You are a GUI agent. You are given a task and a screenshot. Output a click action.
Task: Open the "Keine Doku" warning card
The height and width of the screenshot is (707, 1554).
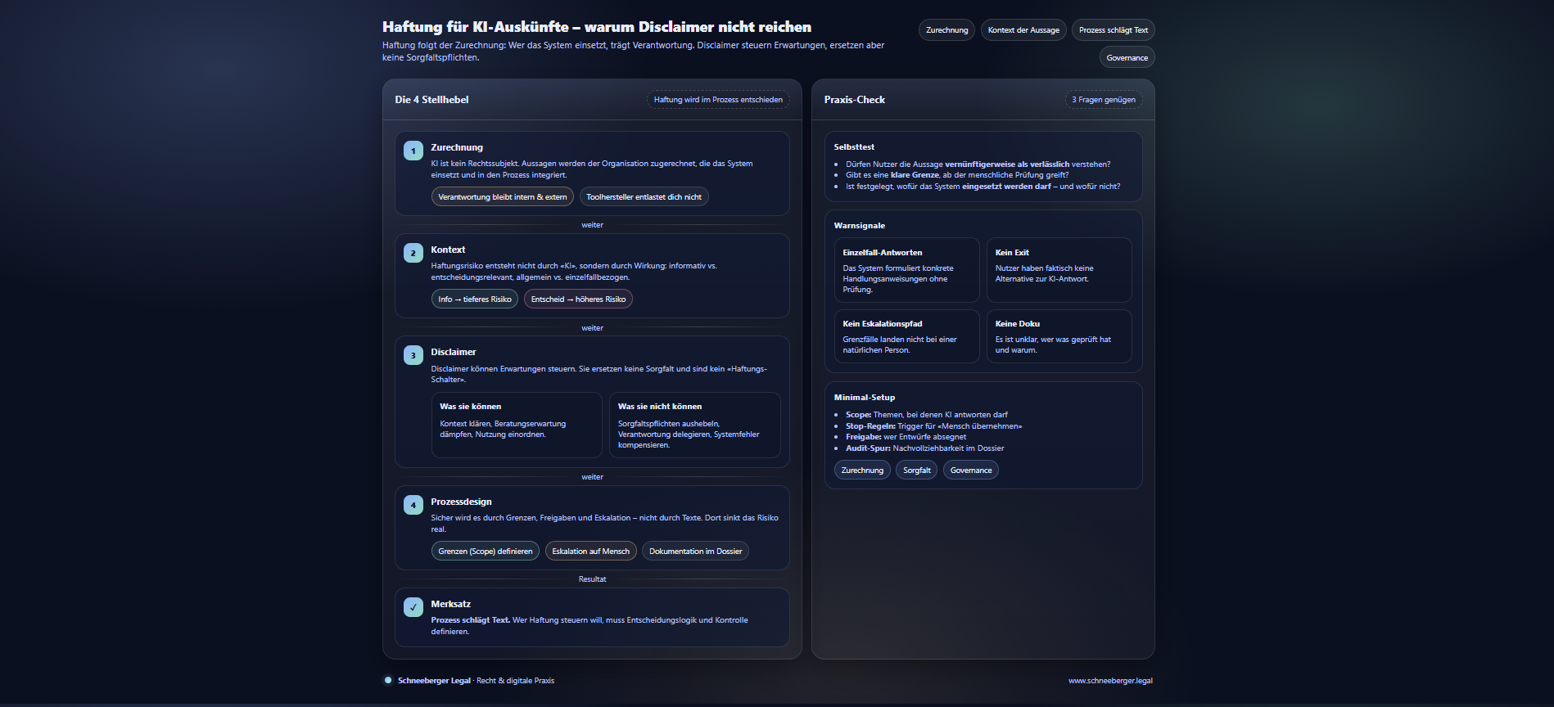tap(1059, 336)
